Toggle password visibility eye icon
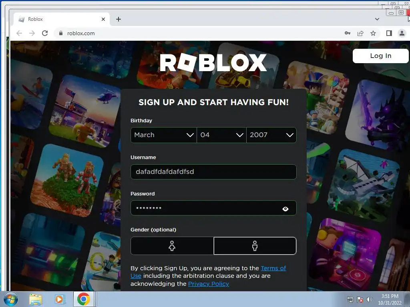This screenshot has width=410, height=307. tap(285, 209)
